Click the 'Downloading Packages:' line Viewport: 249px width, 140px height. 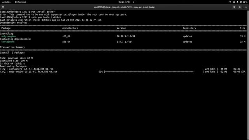[x=14, y=66]
